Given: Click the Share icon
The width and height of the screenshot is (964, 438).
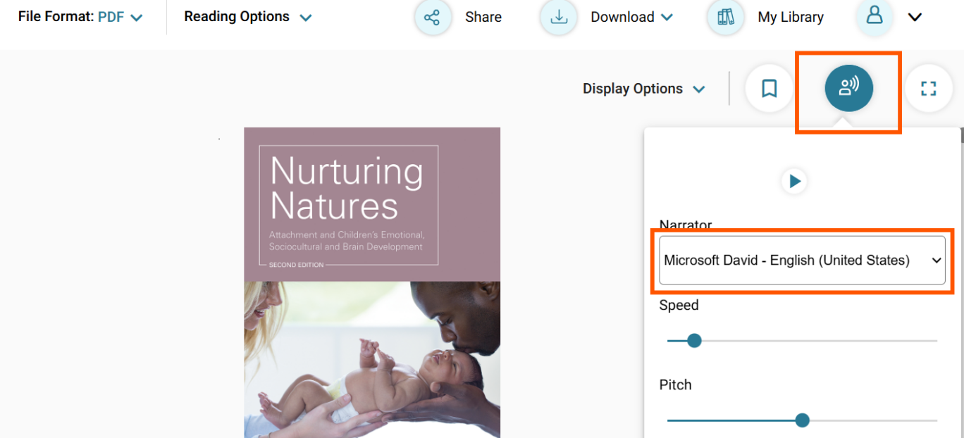Looking at the screenshot, I should [433, 17].
